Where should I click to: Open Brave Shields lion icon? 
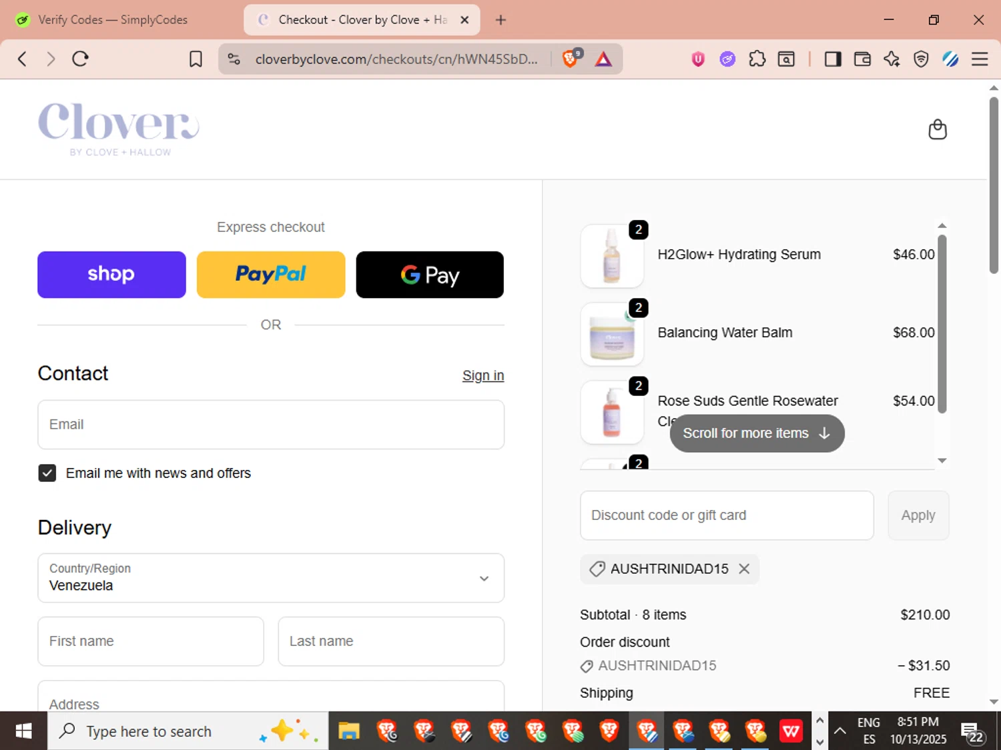tap(571, 59)
